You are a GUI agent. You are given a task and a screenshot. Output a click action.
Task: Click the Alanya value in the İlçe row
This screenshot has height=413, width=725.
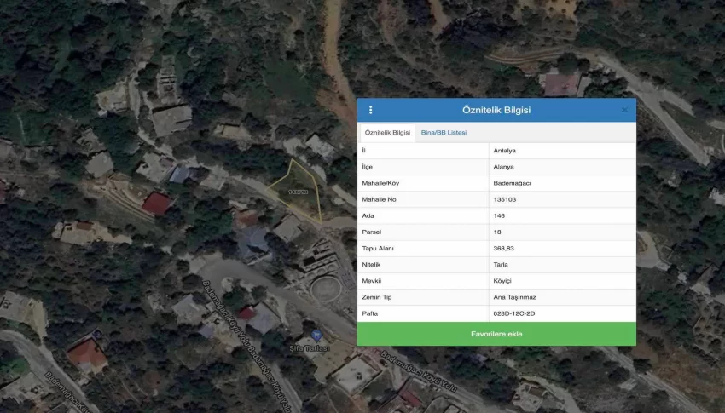point(504,167)
